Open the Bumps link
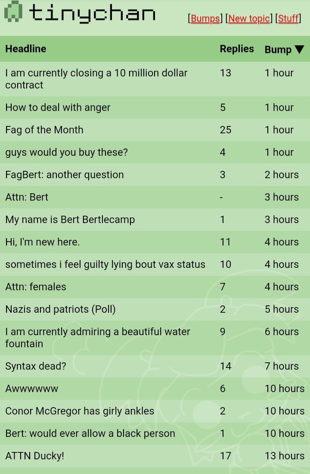Screen dimensions: 310x474 205,19
